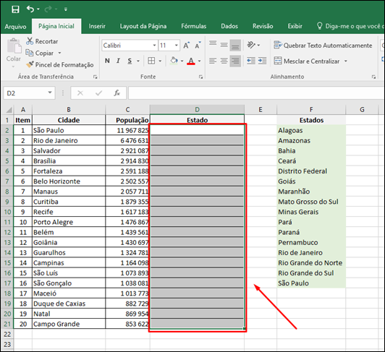Click Quebrar Texto Automaticamente

coord(323,46)
